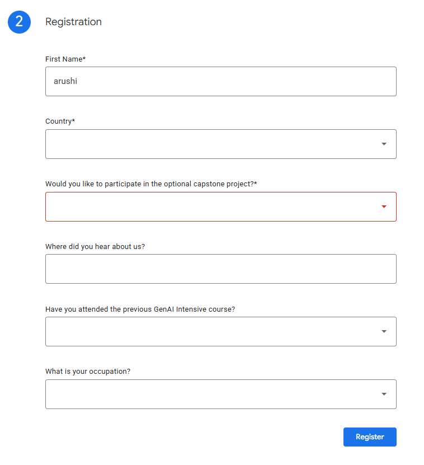Open the Country selection box

(213, 144)
